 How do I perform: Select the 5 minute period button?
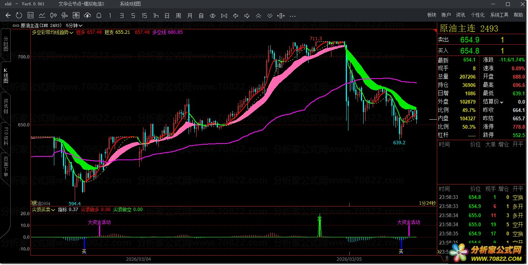coord(133,16)
